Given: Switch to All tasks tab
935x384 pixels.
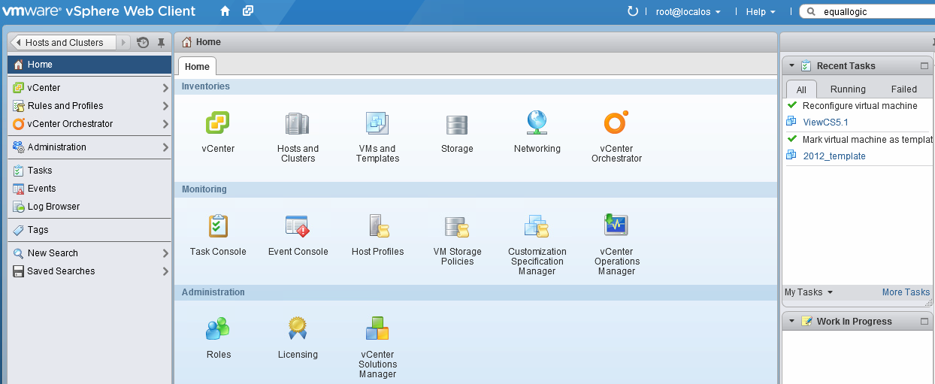Looking at the screenshot, I should pos(801,89).
